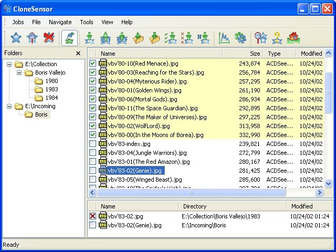
Task: Check the vbv'83-index.jpg checkbox
Action: click(x=92, y=143)
